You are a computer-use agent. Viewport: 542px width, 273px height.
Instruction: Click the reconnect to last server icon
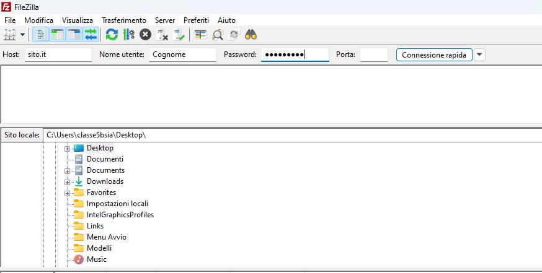[x=179, y=35]
